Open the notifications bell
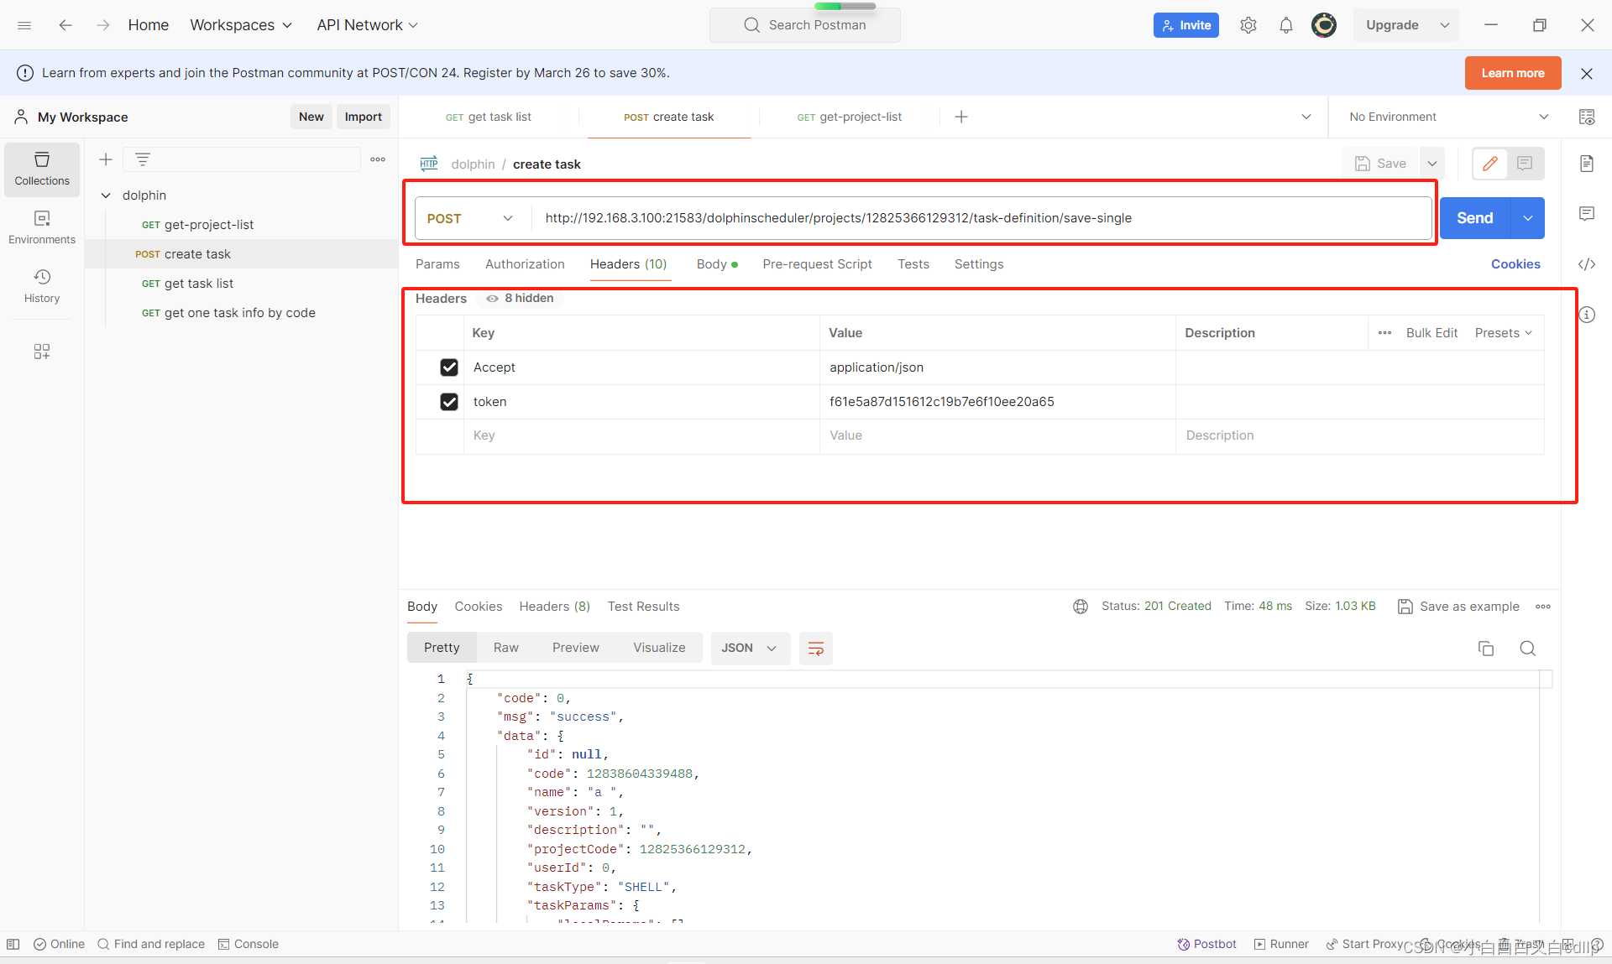This screenshot has height=964, width=1612. click(1286, 25)
